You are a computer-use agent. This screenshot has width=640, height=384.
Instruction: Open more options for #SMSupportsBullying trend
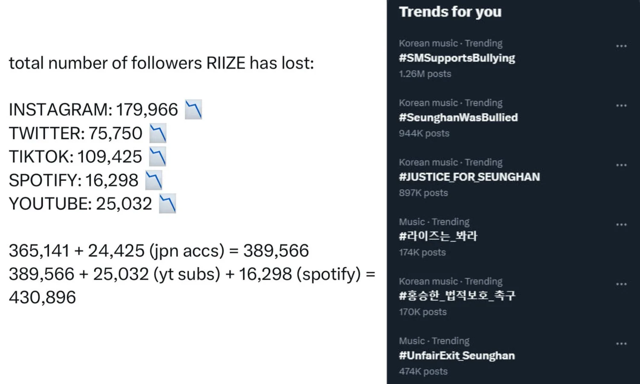(621, 46)
